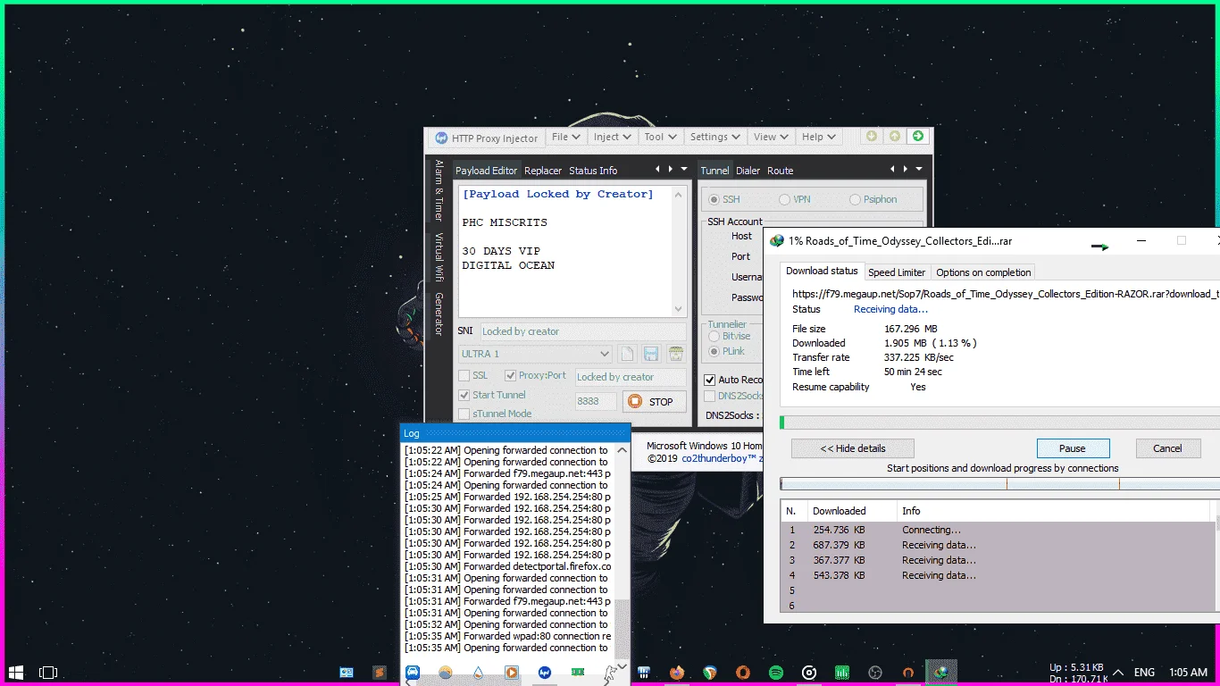Switch to the Replacer tab

(x=543, y=171)
